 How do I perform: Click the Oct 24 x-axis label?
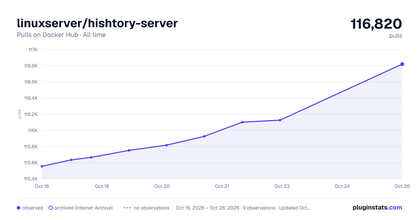(342, 186)
